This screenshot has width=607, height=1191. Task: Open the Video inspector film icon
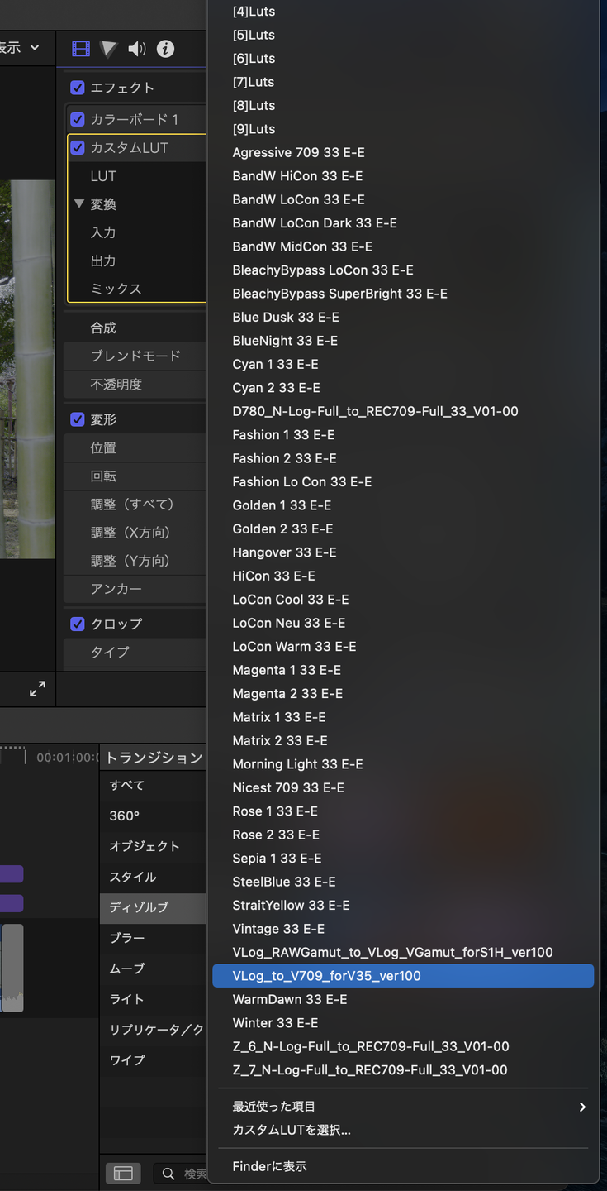pyautogui.click(x=81, y=49)
